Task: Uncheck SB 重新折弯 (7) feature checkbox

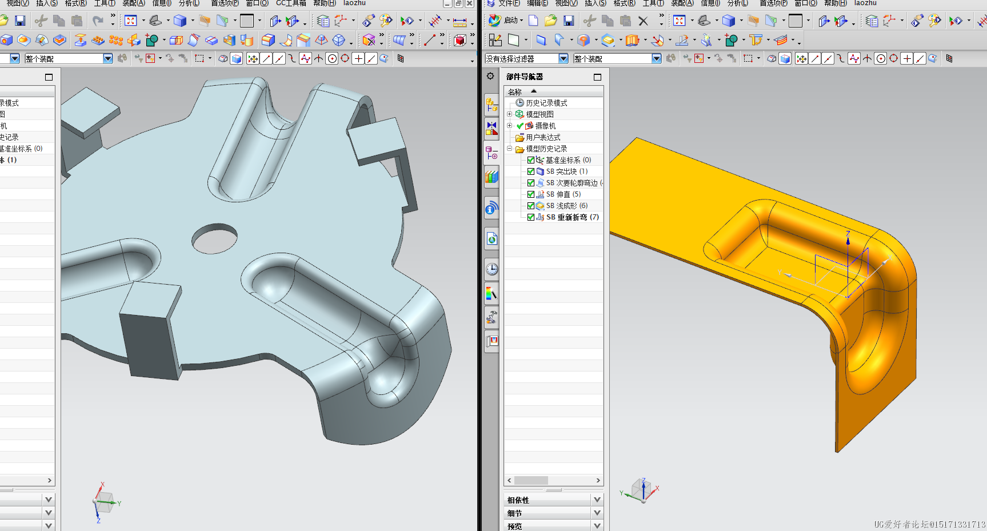Action: point(531,217)
